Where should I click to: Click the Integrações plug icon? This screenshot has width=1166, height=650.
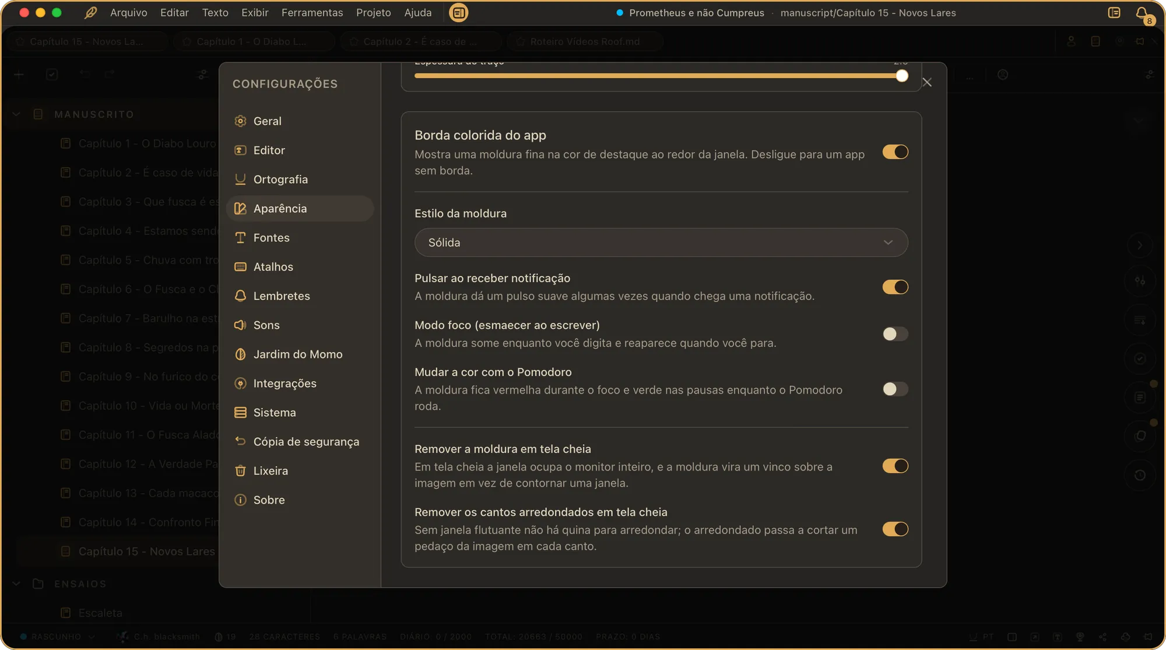[x=240, y=384]
